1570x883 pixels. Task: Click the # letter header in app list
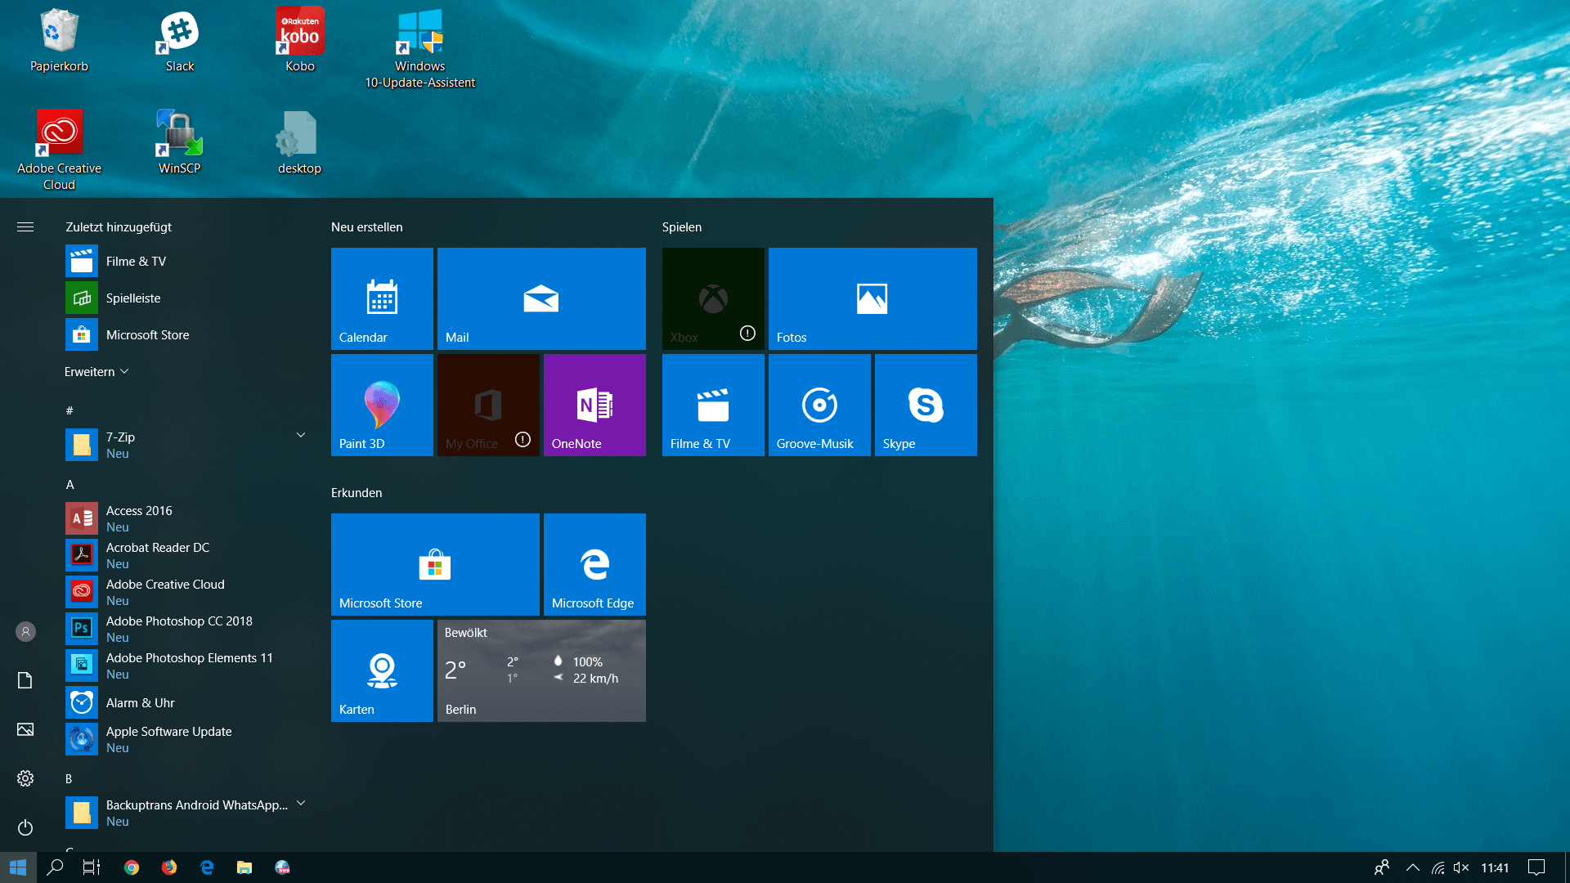[70, 410]
